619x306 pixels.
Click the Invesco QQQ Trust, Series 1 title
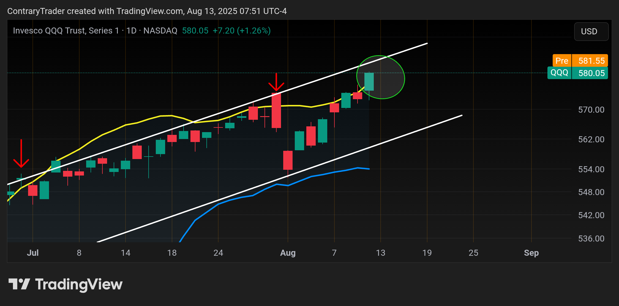[x=66, y=30]
